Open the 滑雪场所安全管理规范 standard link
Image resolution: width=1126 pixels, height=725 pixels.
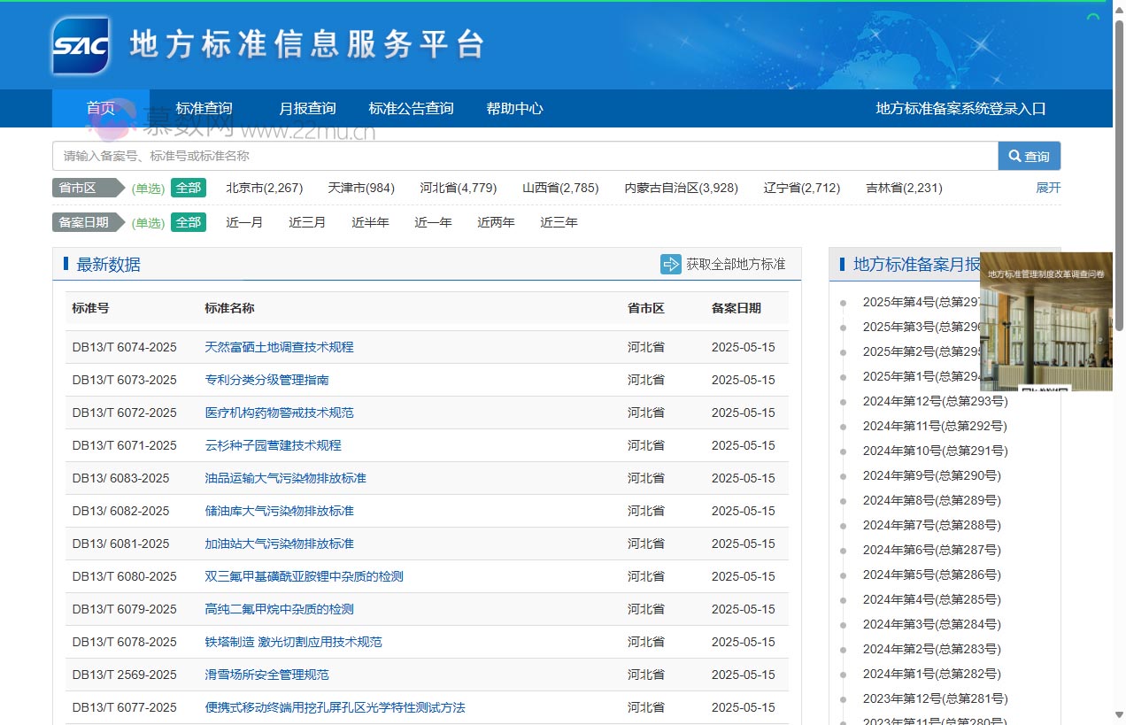coord(266,675)
